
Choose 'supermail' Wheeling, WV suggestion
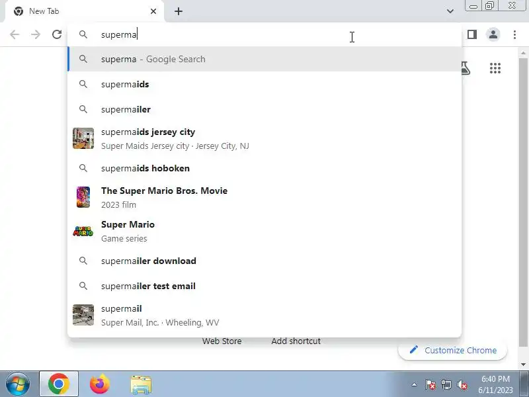(x=264, y=316)
